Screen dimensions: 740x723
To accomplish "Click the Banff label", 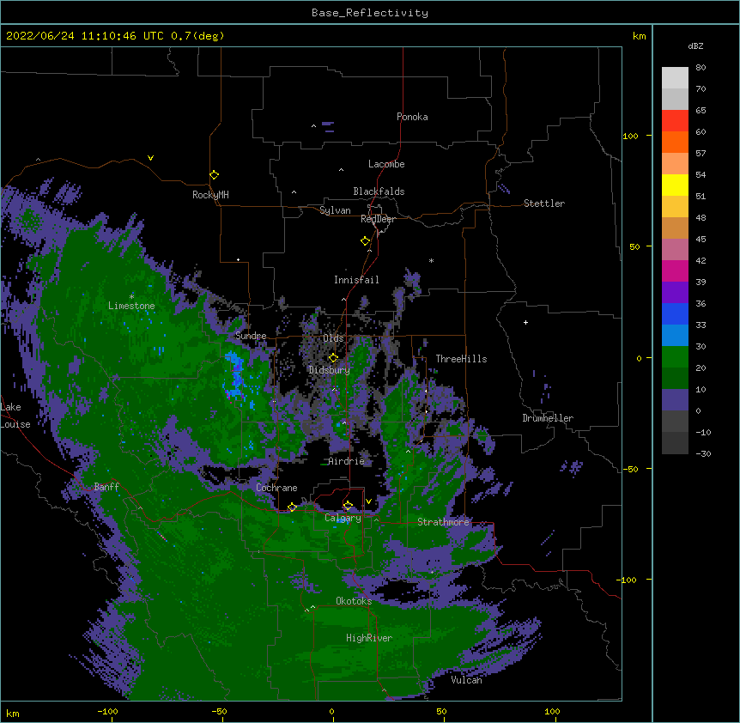I will click(106, 487).
